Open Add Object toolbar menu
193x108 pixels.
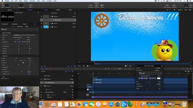click(x=91, y=5)
